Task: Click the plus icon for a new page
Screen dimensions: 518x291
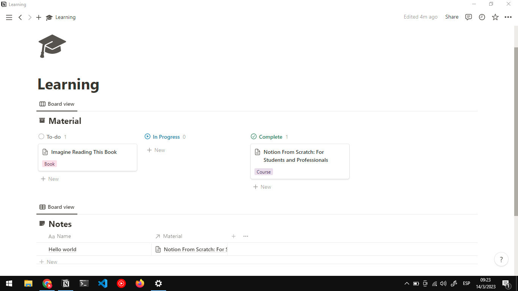Action: click(x=39, y=17)
